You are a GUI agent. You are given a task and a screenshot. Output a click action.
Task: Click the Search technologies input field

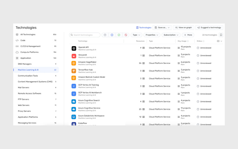[85, 35]
